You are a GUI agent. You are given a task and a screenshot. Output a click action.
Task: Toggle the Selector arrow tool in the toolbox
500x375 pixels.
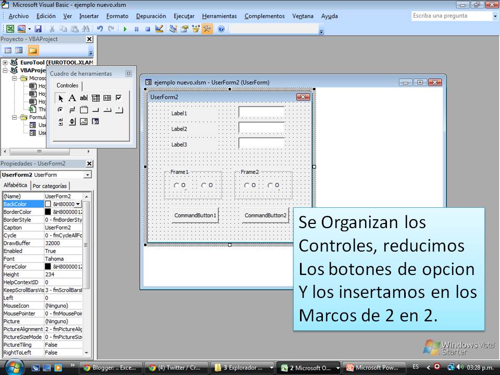pos(61,98)
